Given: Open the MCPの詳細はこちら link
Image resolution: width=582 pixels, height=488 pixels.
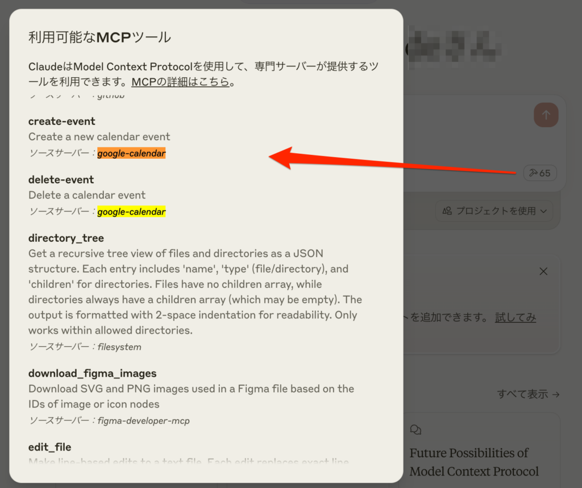Looking at the screenshot, I should click(x=180, y=82).
